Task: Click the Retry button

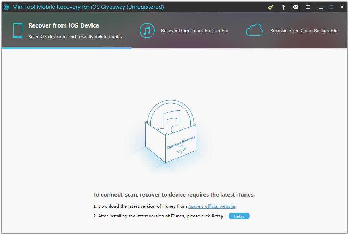Action: pyautogui.click(x=239, y=216)
